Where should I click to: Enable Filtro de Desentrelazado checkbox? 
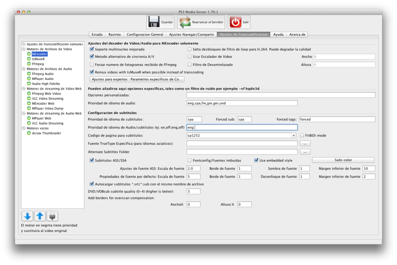(x=189, y=64)
